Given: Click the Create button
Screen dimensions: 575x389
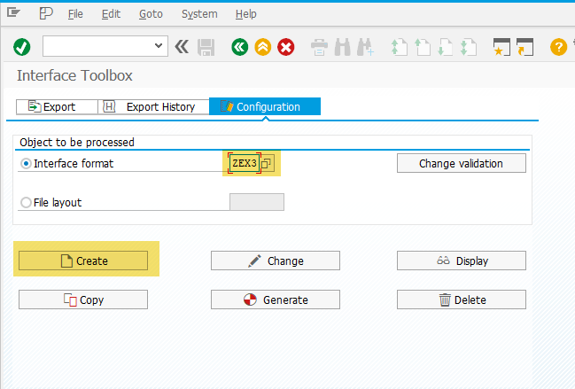Looking at the screenshot, I should coord(83,261).
